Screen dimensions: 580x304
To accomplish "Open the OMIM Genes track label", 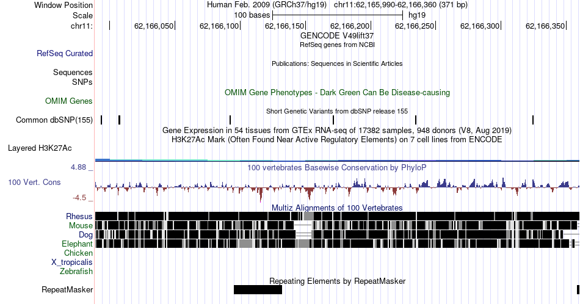I will [x=69, y=101].
